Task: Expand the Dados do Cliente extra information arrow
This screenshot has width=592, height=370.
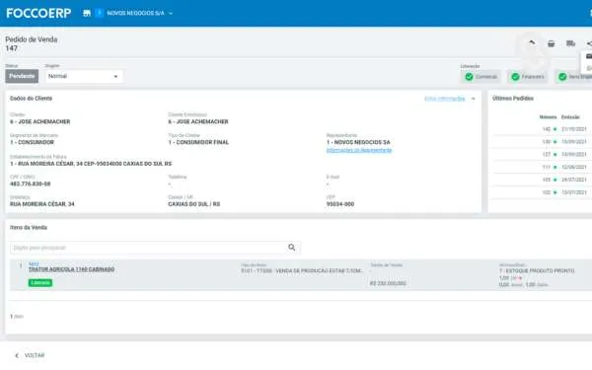Action: (x=473, y=99)
